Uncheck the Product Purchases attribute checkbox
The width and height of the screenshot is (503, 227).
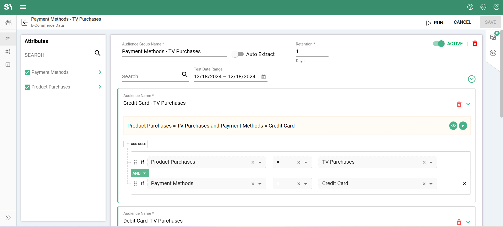[27, 87]
